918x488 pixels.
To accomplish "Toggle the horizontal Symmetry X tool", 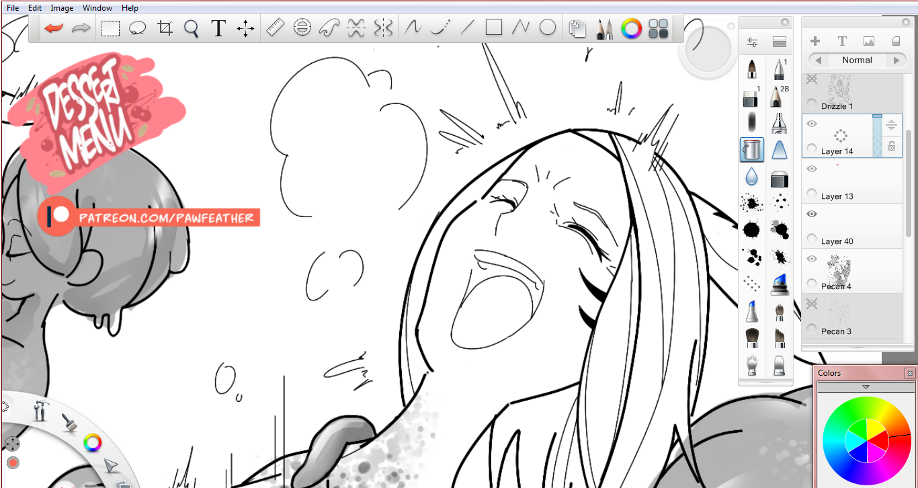I will (356, 28).
